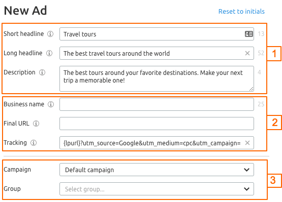Click info icon next to Short headline
Screen dimensions: 282x202
50,34
